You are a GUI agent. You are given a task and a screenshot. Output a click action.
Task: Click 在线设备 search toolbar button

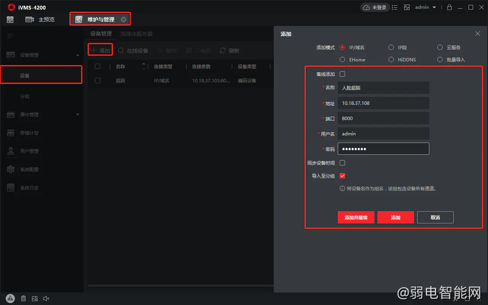pos(133,50)
